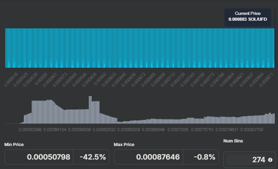Click axis label 0.000596 under blue chart
This screenshot has height=169, width=278.
click(x=80, y=80)
